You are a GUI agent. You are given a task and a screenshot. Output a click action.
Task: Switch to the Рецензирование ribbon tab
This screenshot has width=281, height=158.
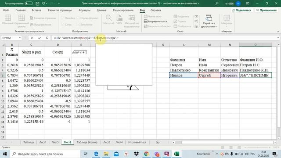(123, 10)
